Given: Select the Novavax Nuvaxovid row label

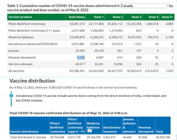Looking at the screenshot, I should (22, 58).
